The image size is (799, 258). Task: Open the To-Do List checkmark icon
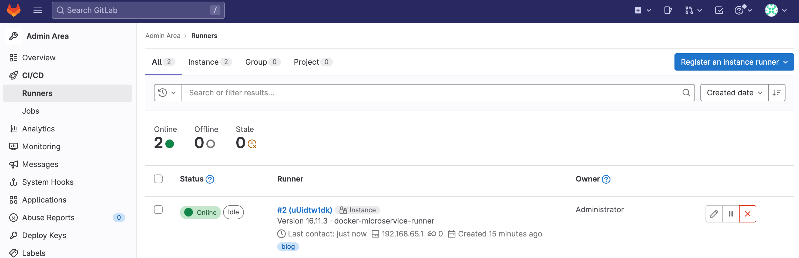click(x=719, y=11)
